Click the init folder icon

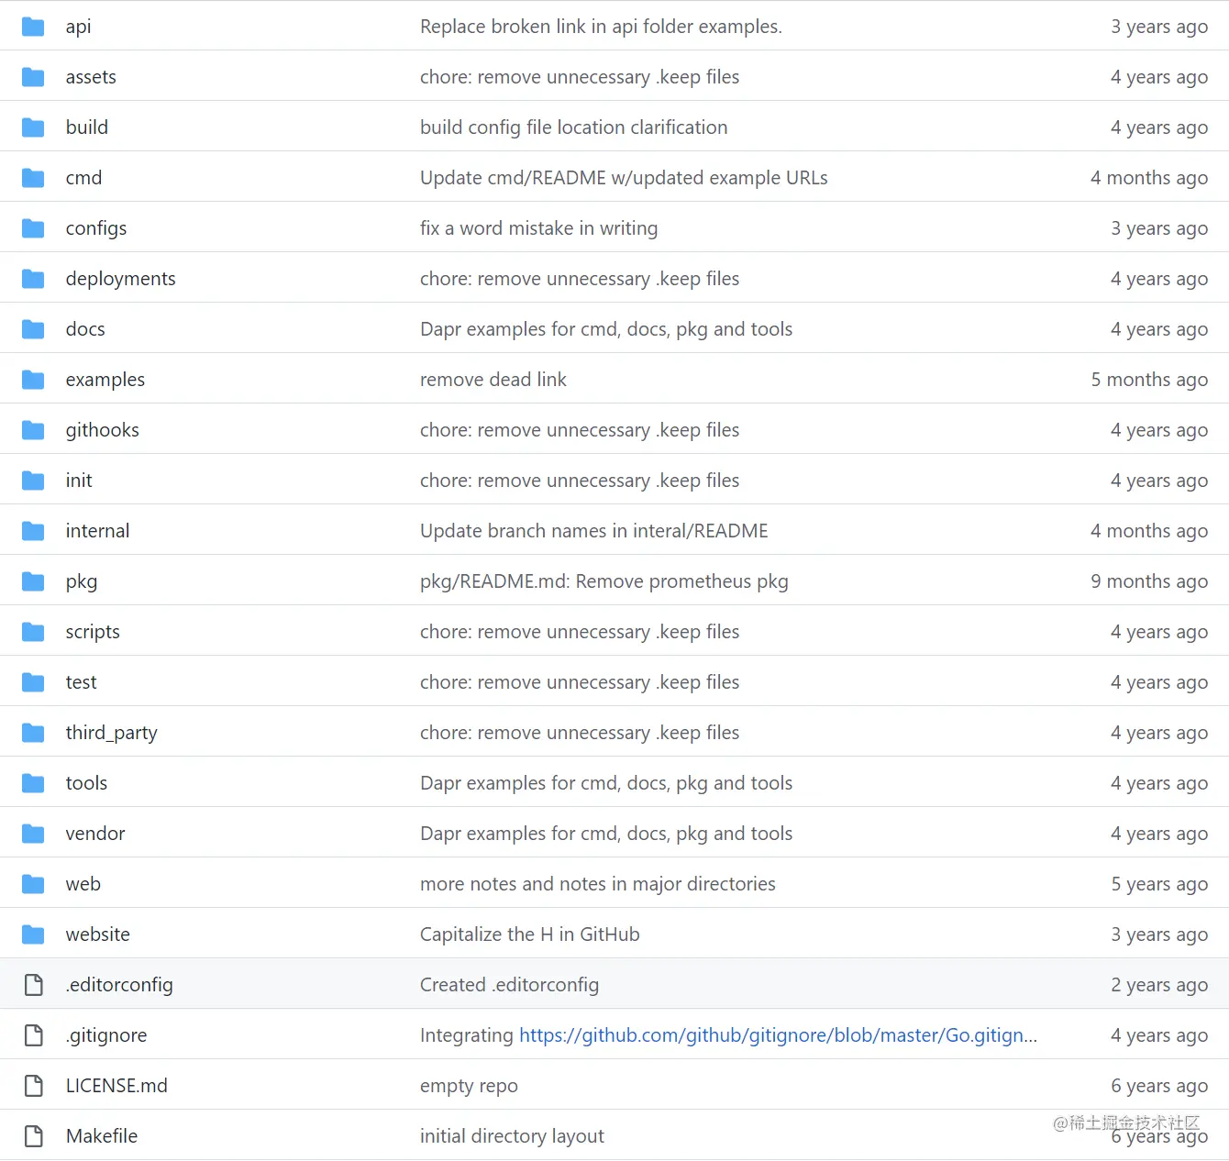click(33, 481)
